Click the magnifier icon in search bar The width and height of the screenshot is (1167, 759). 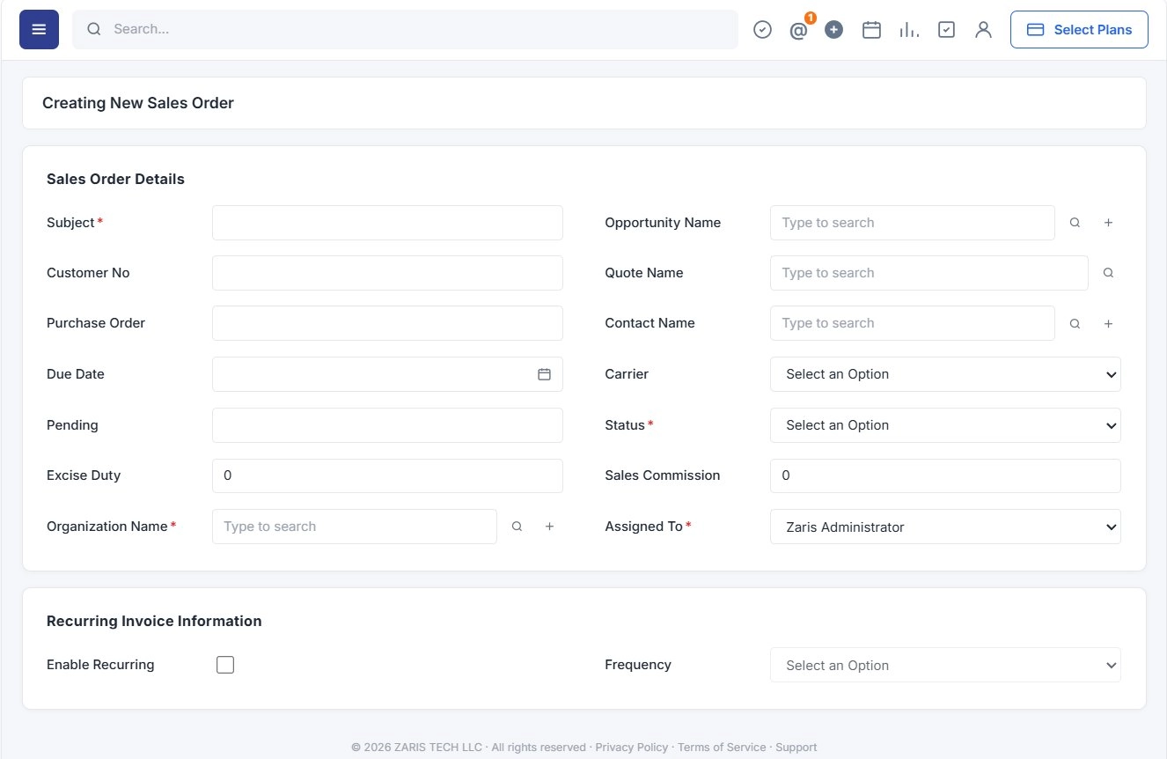(x=94, y=29)
